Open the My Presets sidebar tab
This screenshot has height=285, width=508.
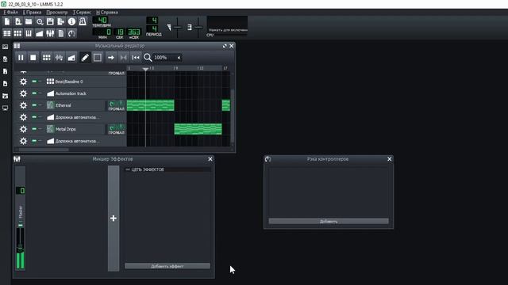pos(6,84)
